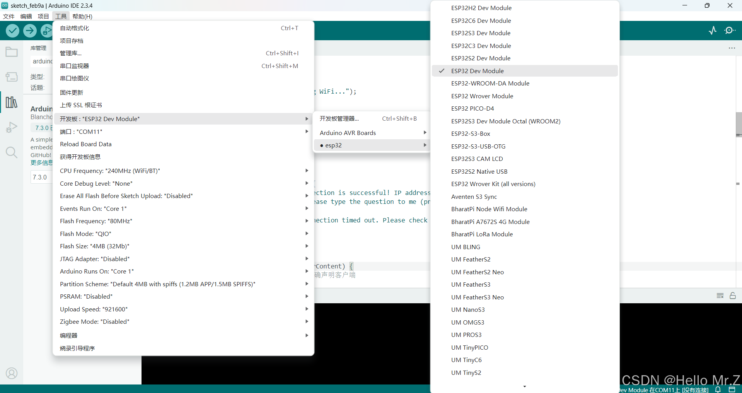Toggle the bottom panel status bar icon
Screen dimensions: 742x393
click(x=732, y=390)
